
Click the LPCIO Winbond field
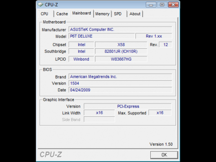click(81, 59)
